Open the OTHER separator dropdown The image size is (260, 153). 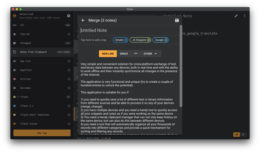pyautogui.click(x=150, y=54)
